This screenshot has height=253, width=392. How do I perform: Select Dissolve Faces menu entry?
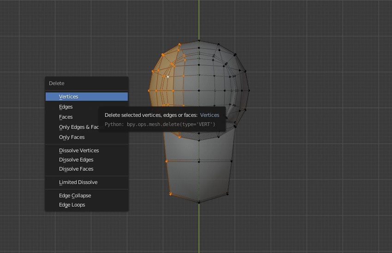(x=76, y=169)
